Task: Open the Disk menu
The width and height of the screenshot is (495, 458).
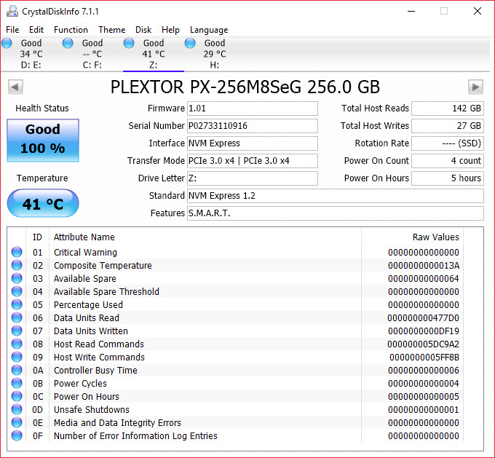Action: click(143, 30)
